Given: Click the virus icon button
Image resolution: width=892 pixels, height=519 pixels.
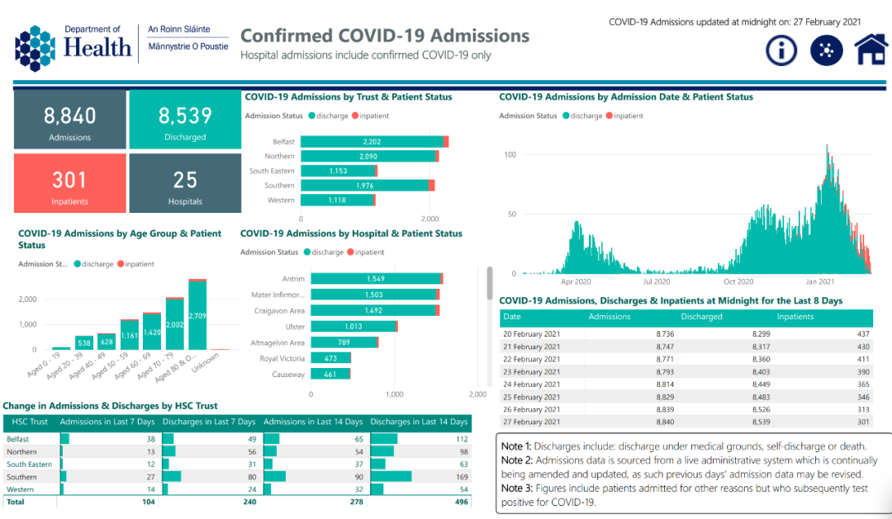Looking at the screenshot, I should [x=826, y=50].
